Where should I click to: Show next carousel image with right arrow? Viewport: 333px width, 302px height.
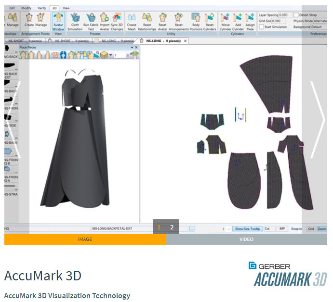318,120
